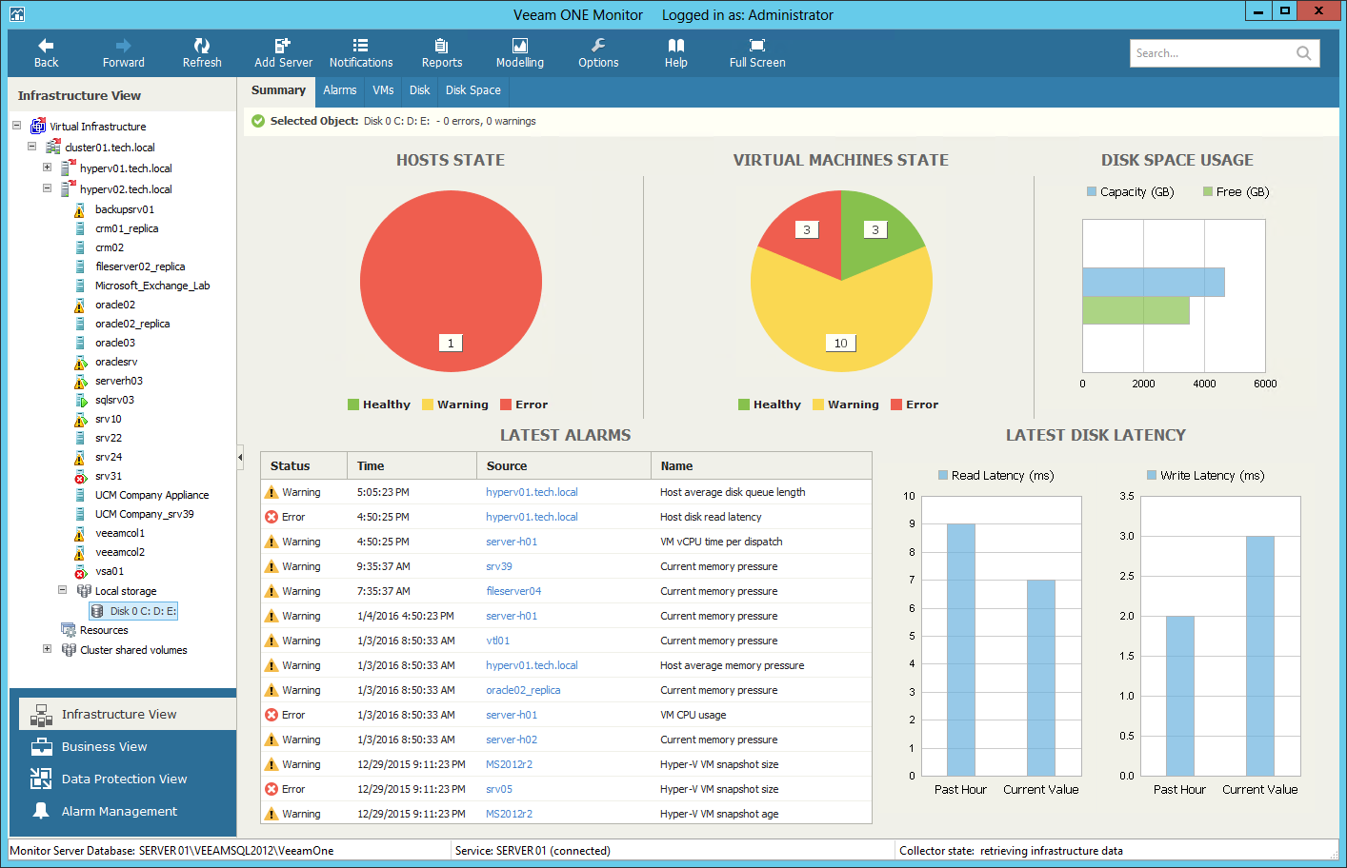
Task: Switch to Full Screen mode
Action: [x=757, y=52]
